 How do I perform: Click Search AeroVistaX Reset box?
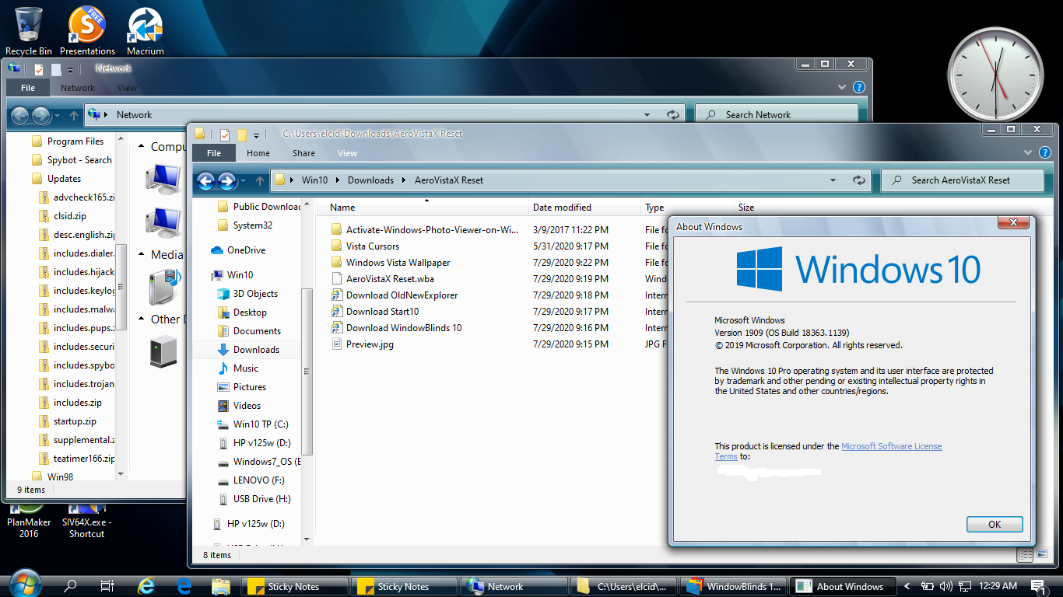click(962, 180)
